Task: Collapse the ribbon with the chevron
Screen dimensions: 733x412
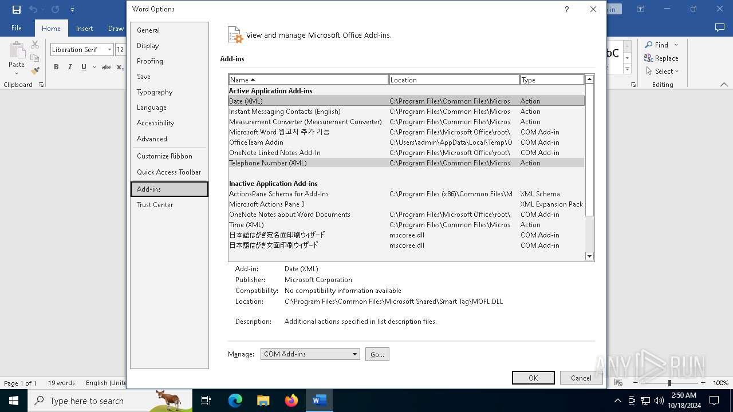Action: point(724,85)
